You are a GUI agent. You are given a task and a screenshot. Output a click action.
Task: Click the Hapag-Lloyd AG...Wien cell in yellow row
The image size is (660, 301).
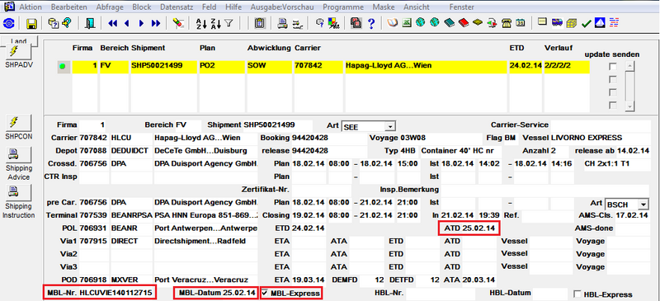[426, 67]
